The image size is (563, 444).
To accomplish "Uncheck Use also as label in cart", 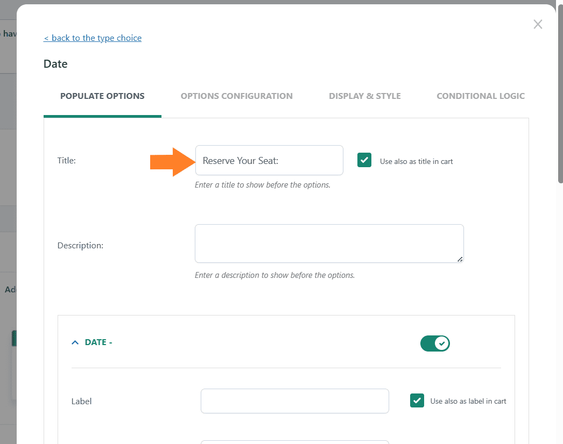I will point(417,400).
